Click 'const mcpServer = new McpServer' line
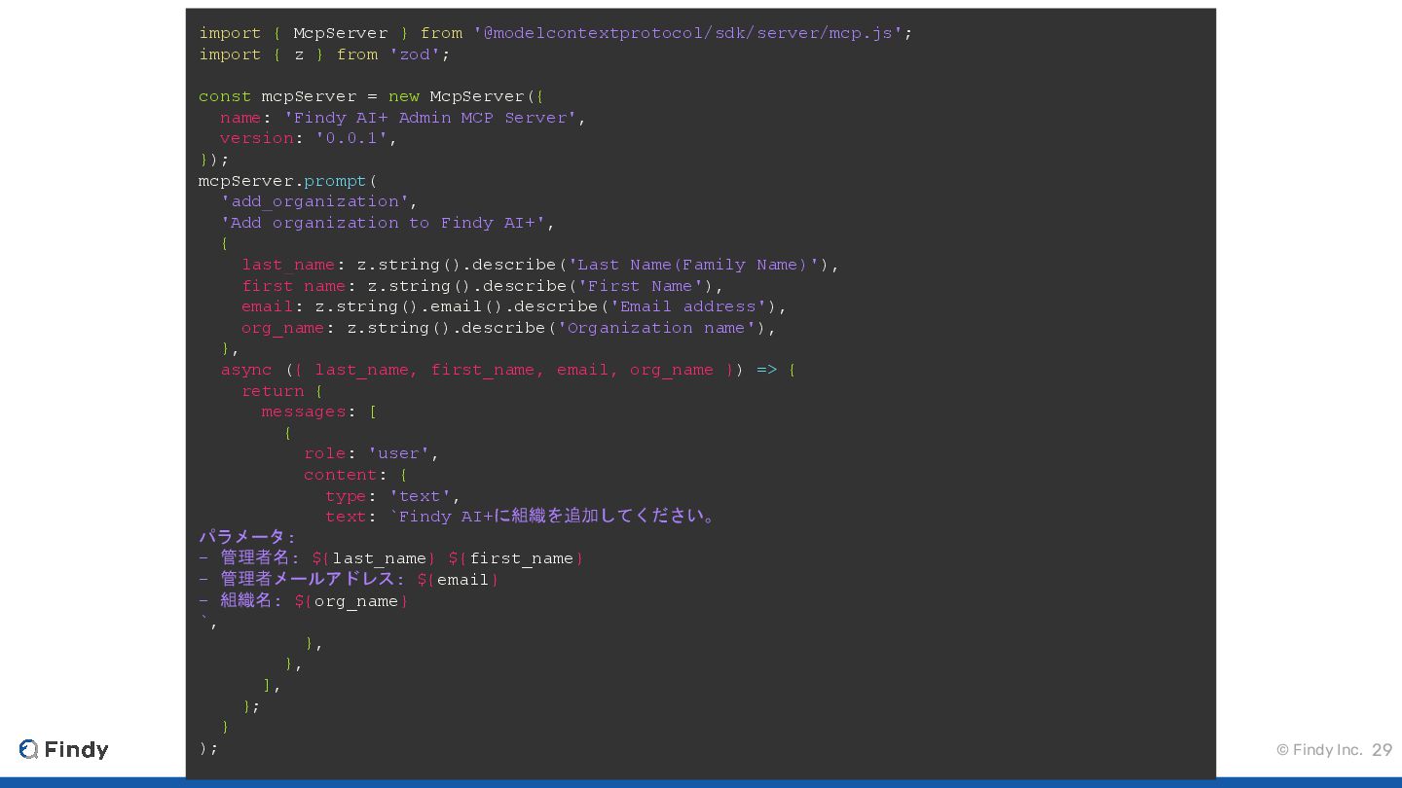The width and height of the screenshot is (1402, 788). (x=371, y=96)
